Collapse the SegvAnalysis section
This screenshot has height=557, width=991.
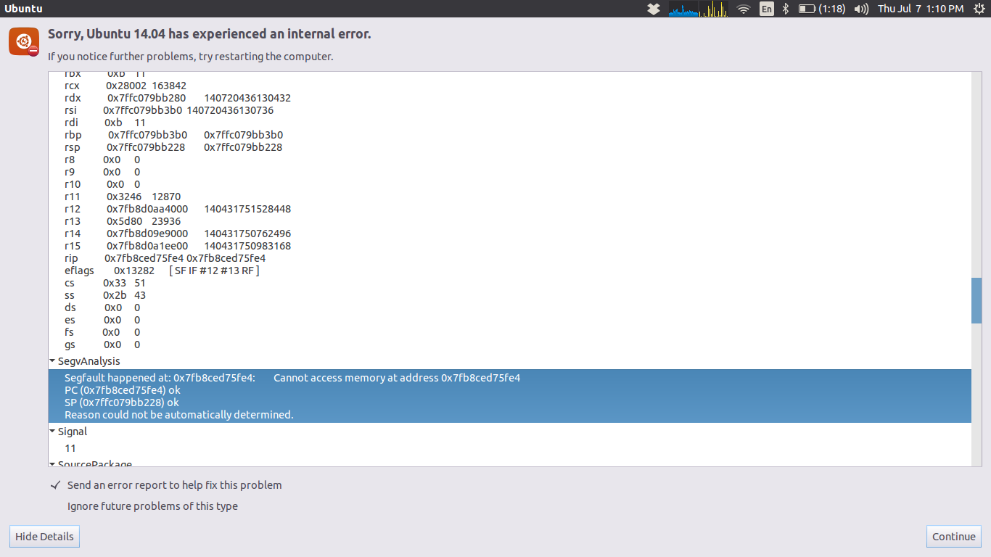point(52,361)
